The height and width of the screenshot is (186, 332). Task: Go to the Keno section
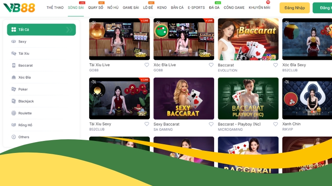[162, 7]
